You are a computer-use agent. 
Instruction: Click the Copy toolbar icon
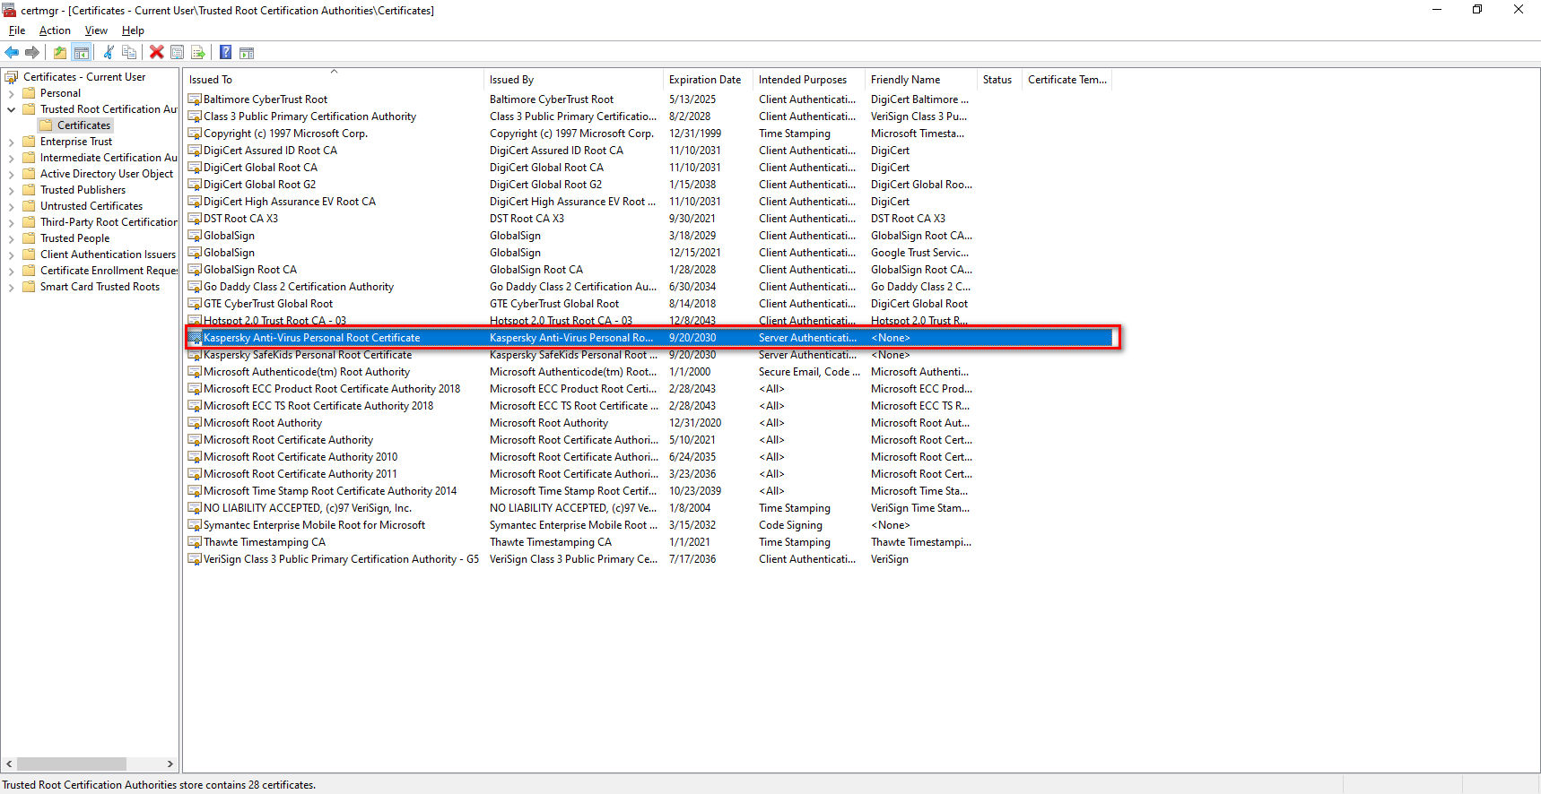(x=129, y=52)
